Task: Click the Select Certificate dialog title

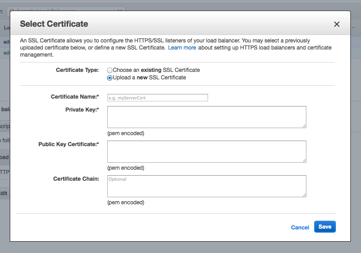Action: tap(54, 24)
